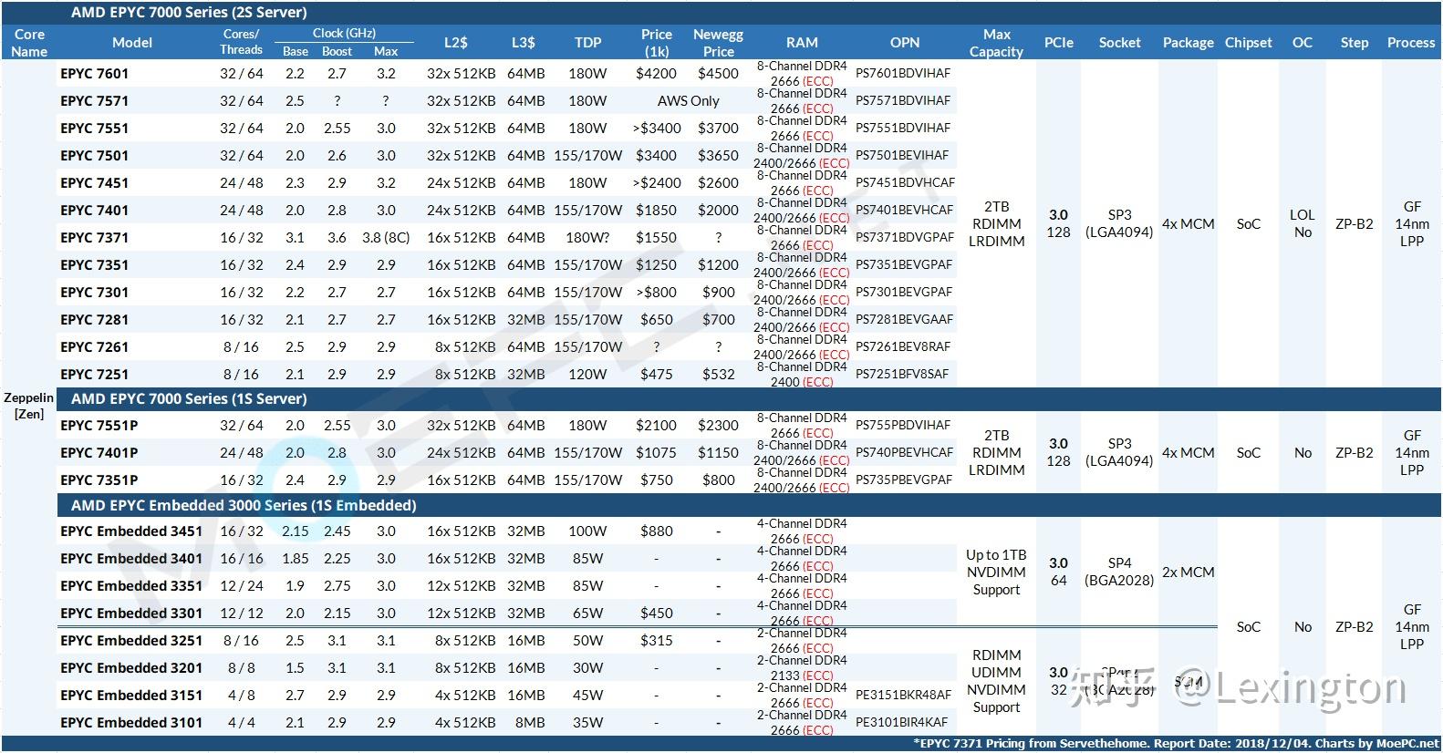Select the "L2$" column header
This screenshot has width=1443, height=753.
point(456,43)
